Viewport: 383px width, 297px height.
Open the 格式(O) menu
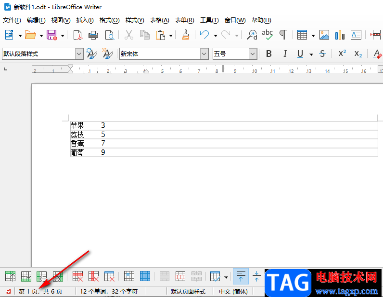(x=109, y=20)
